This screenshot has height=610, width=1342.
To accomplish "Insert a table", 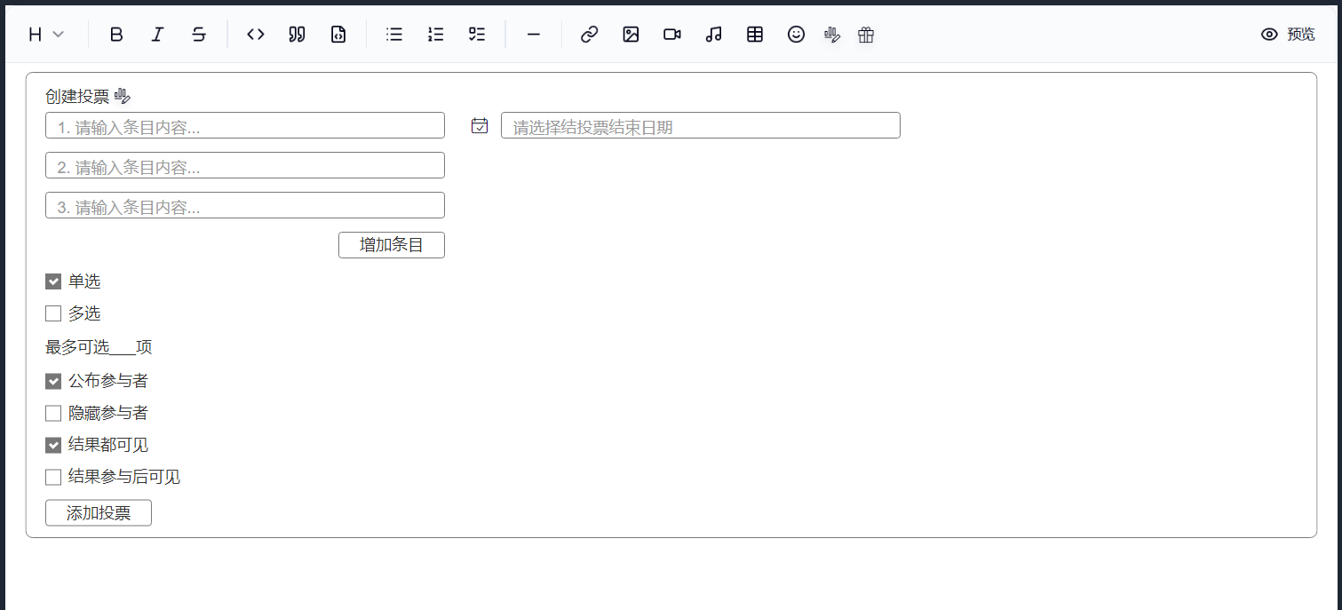I will coord(755,35).
